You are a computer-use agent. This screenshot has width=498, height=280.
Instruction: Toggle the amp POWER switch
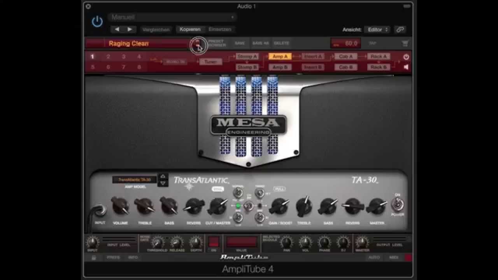pyautogui.click(x=398, y=205)
